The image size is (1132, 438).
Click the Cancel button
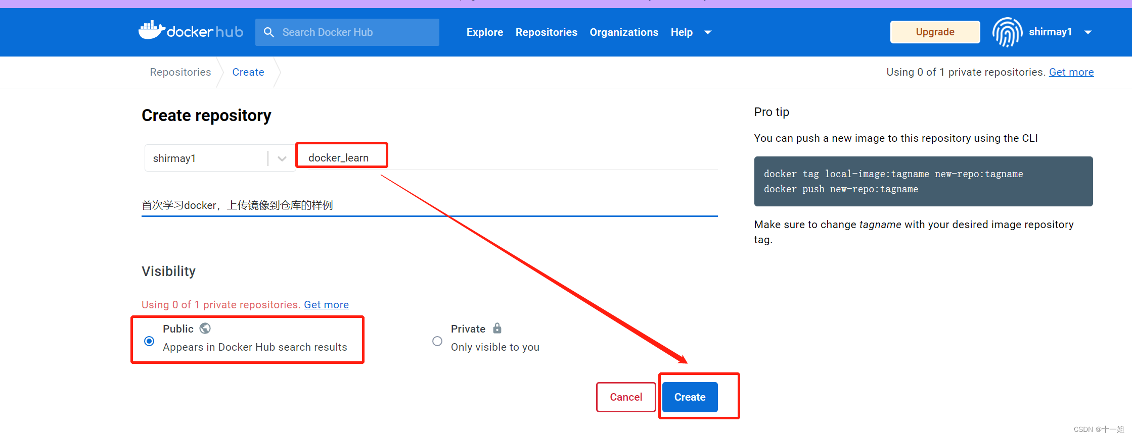click(x=626, y=397)
